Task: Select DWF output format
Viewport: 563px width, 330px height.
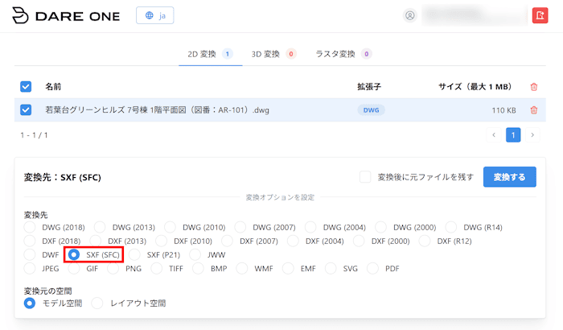Action: click(30, 255)
